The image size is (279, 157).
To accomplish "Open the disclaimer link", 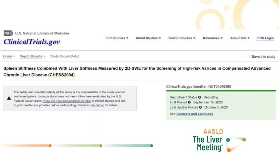I will (x=97, y=105).
